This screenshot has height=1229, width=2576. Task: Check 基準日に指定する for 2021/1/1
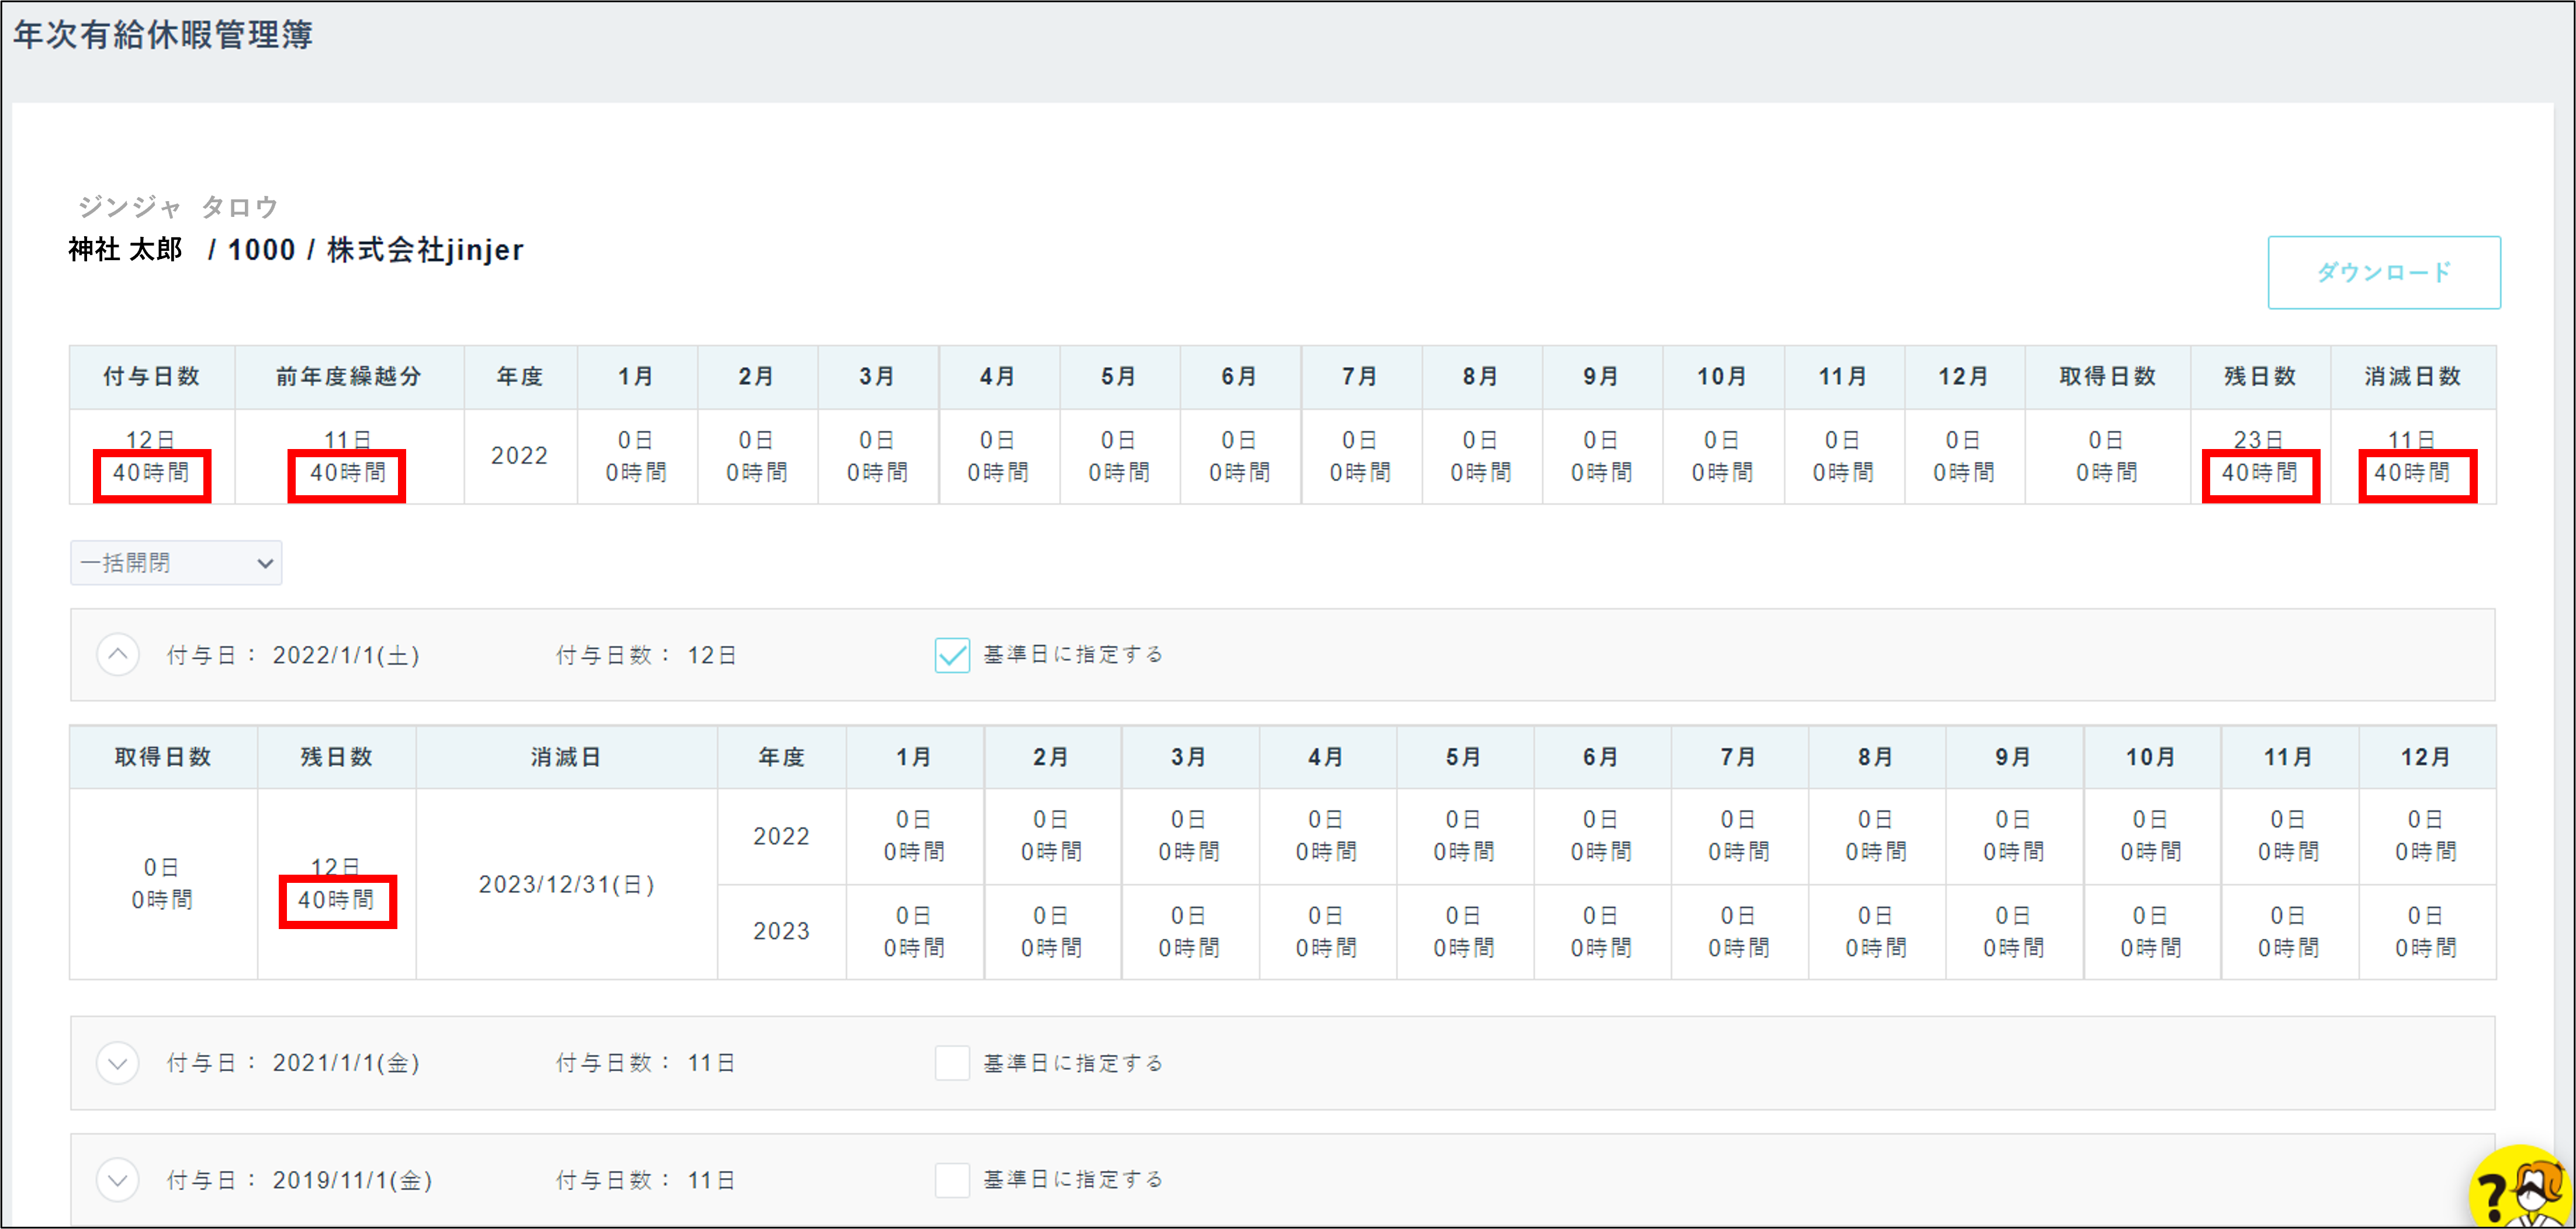click(x=951, y=1062)
